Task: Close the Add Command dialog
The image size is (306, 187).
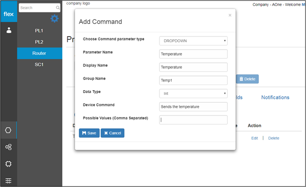Action: (230, 15)
